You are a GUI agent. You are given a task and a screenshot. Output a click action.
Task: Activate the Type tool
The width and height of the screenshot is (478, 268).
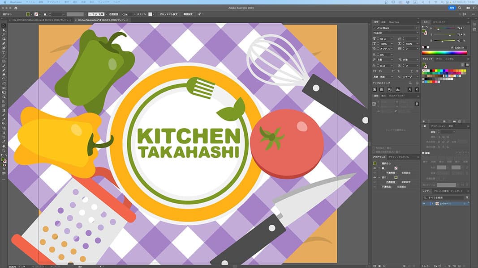pos(4,53)
